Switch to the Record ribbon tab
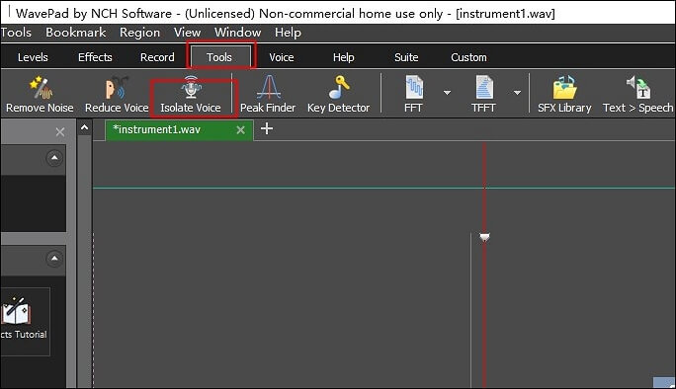Viewport: 676px width, 389px height. click(157, 57)
